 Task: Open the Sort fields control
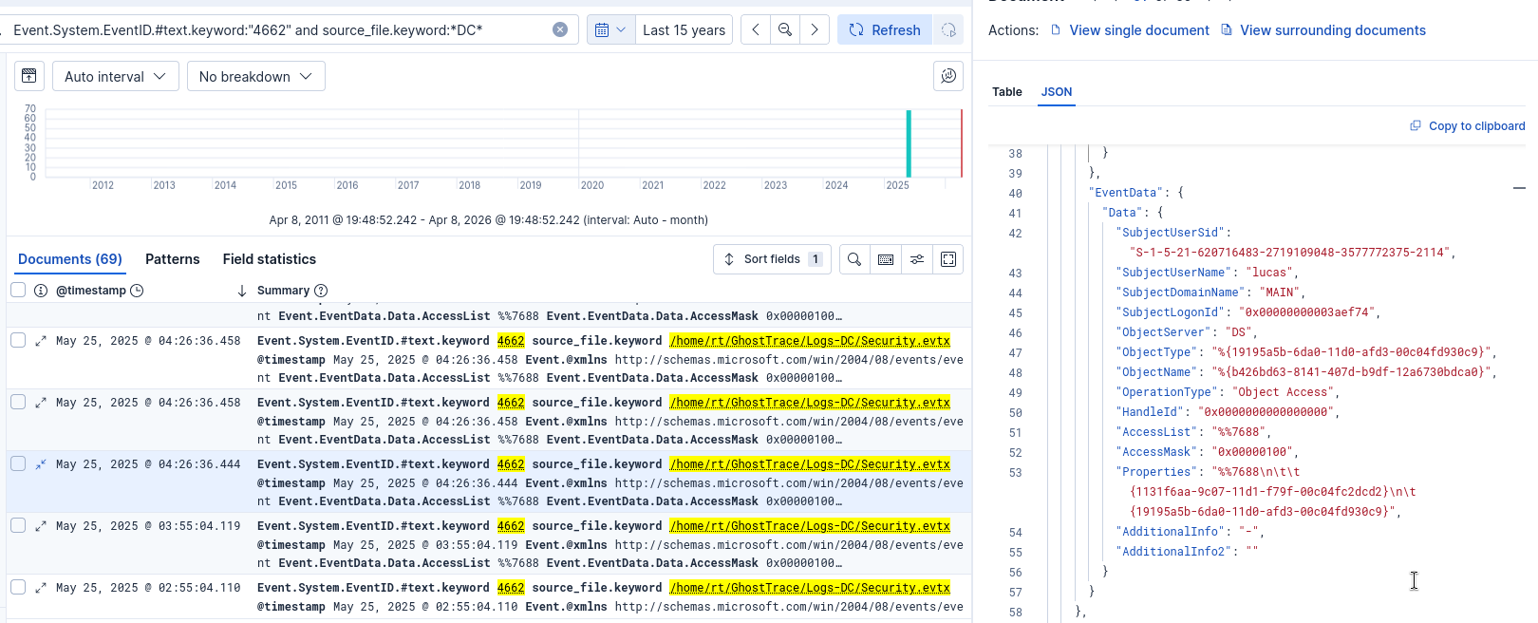pos(772,259)
